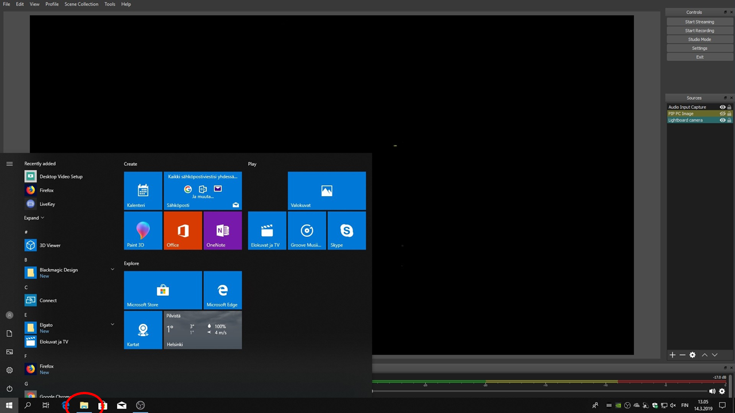This screenshot has height=413, width=735.
Task: Open the Microsoft Store tile
Action: pyautogui.click(x=163, y=290)
